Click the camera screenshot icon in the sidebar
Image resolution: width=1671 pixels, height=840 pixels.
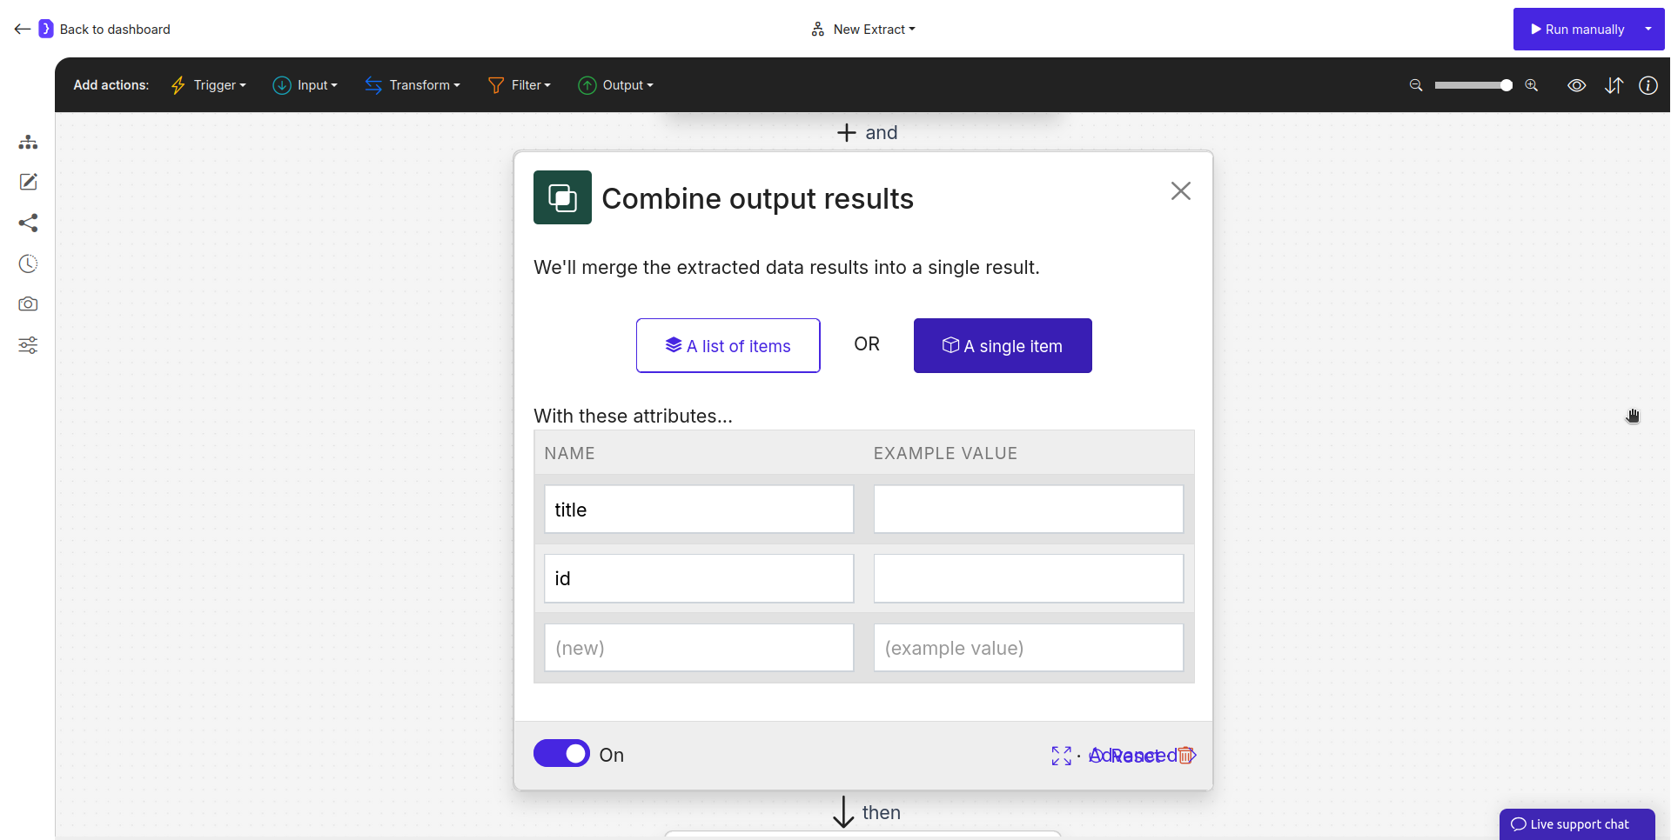[28, 303]
